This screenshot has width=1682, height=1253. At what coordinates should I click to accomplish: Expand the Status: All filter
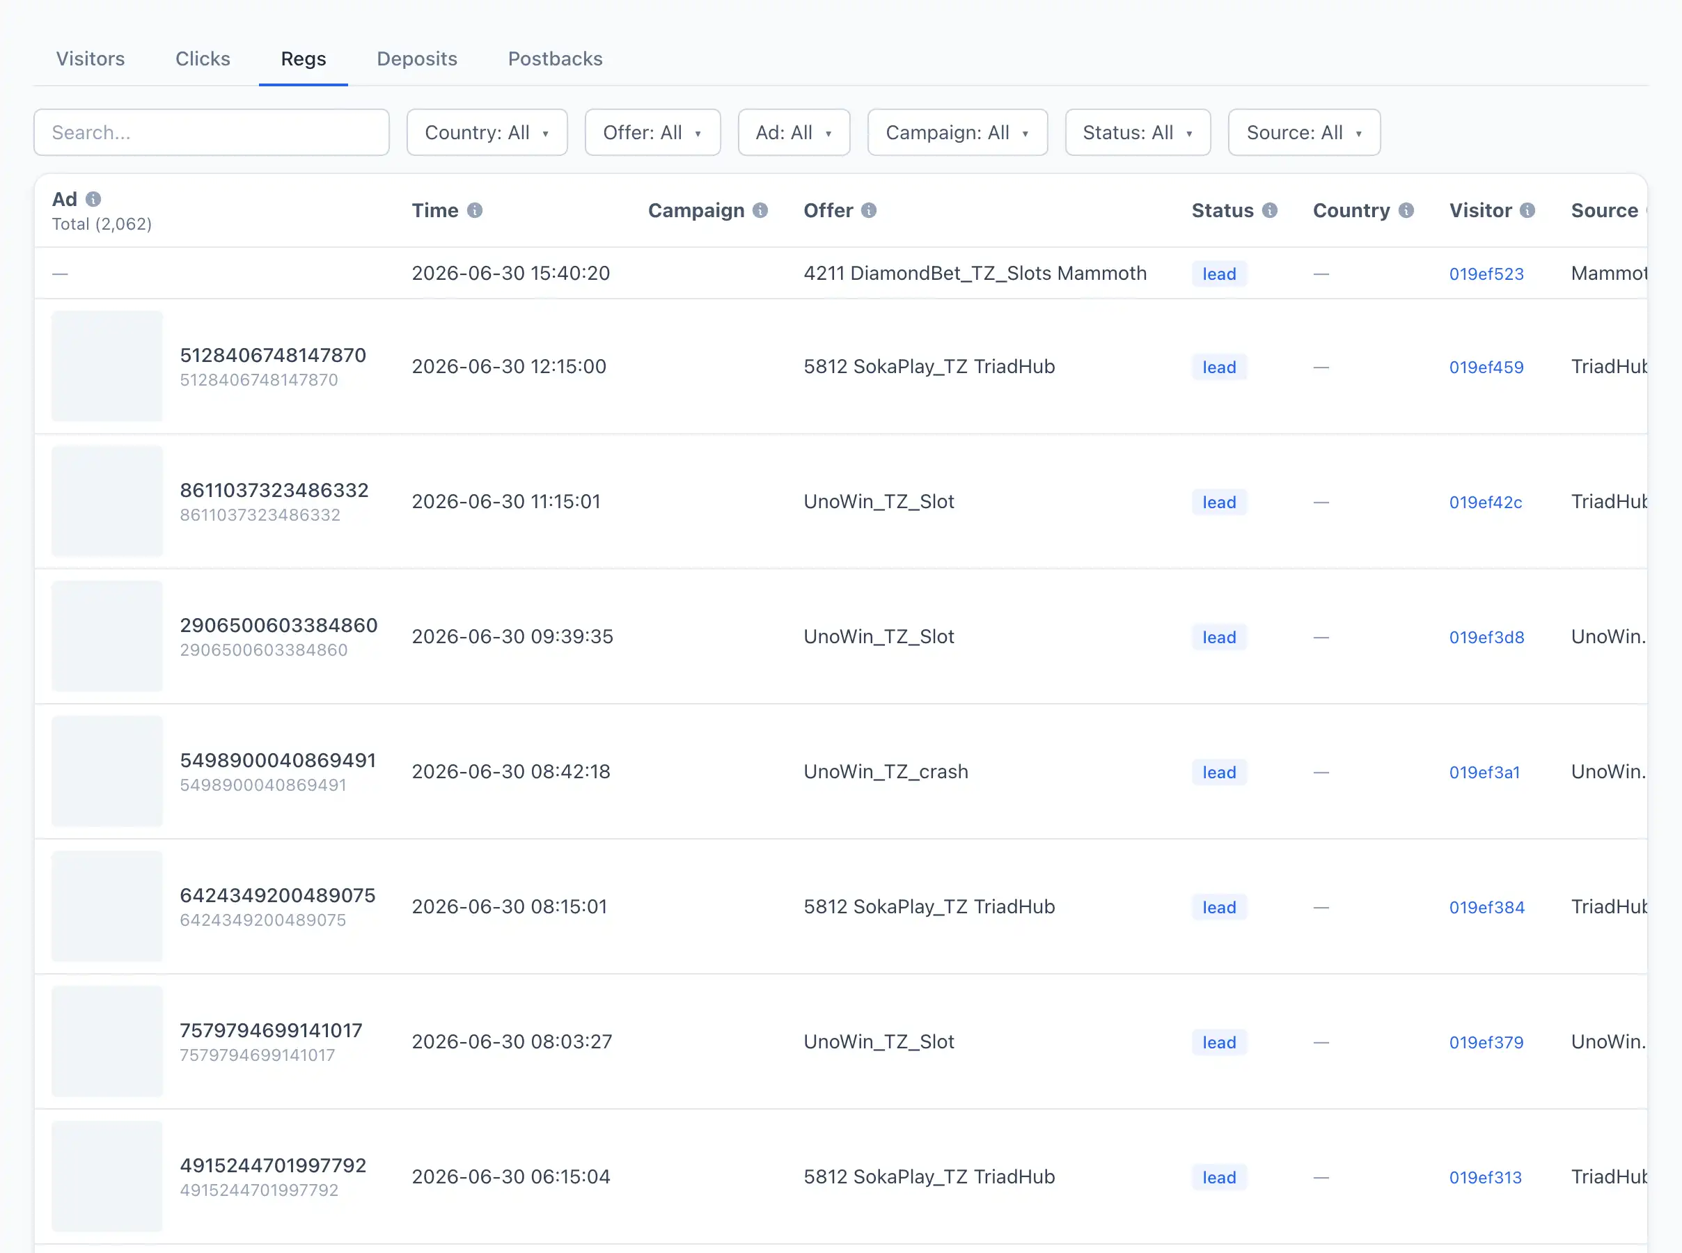(x=1138, y=133)
